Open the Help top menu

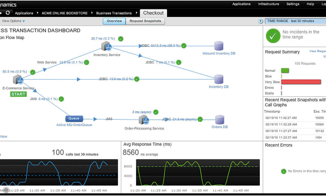click(310, 4)
